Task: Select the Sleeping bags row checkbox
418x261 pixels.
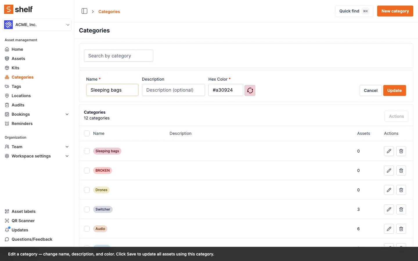Action: (x=87, y=151)
